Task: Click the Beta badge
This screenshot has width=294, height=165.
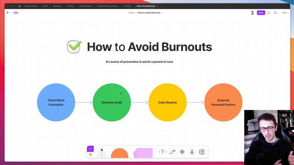Action: (16, 13)
